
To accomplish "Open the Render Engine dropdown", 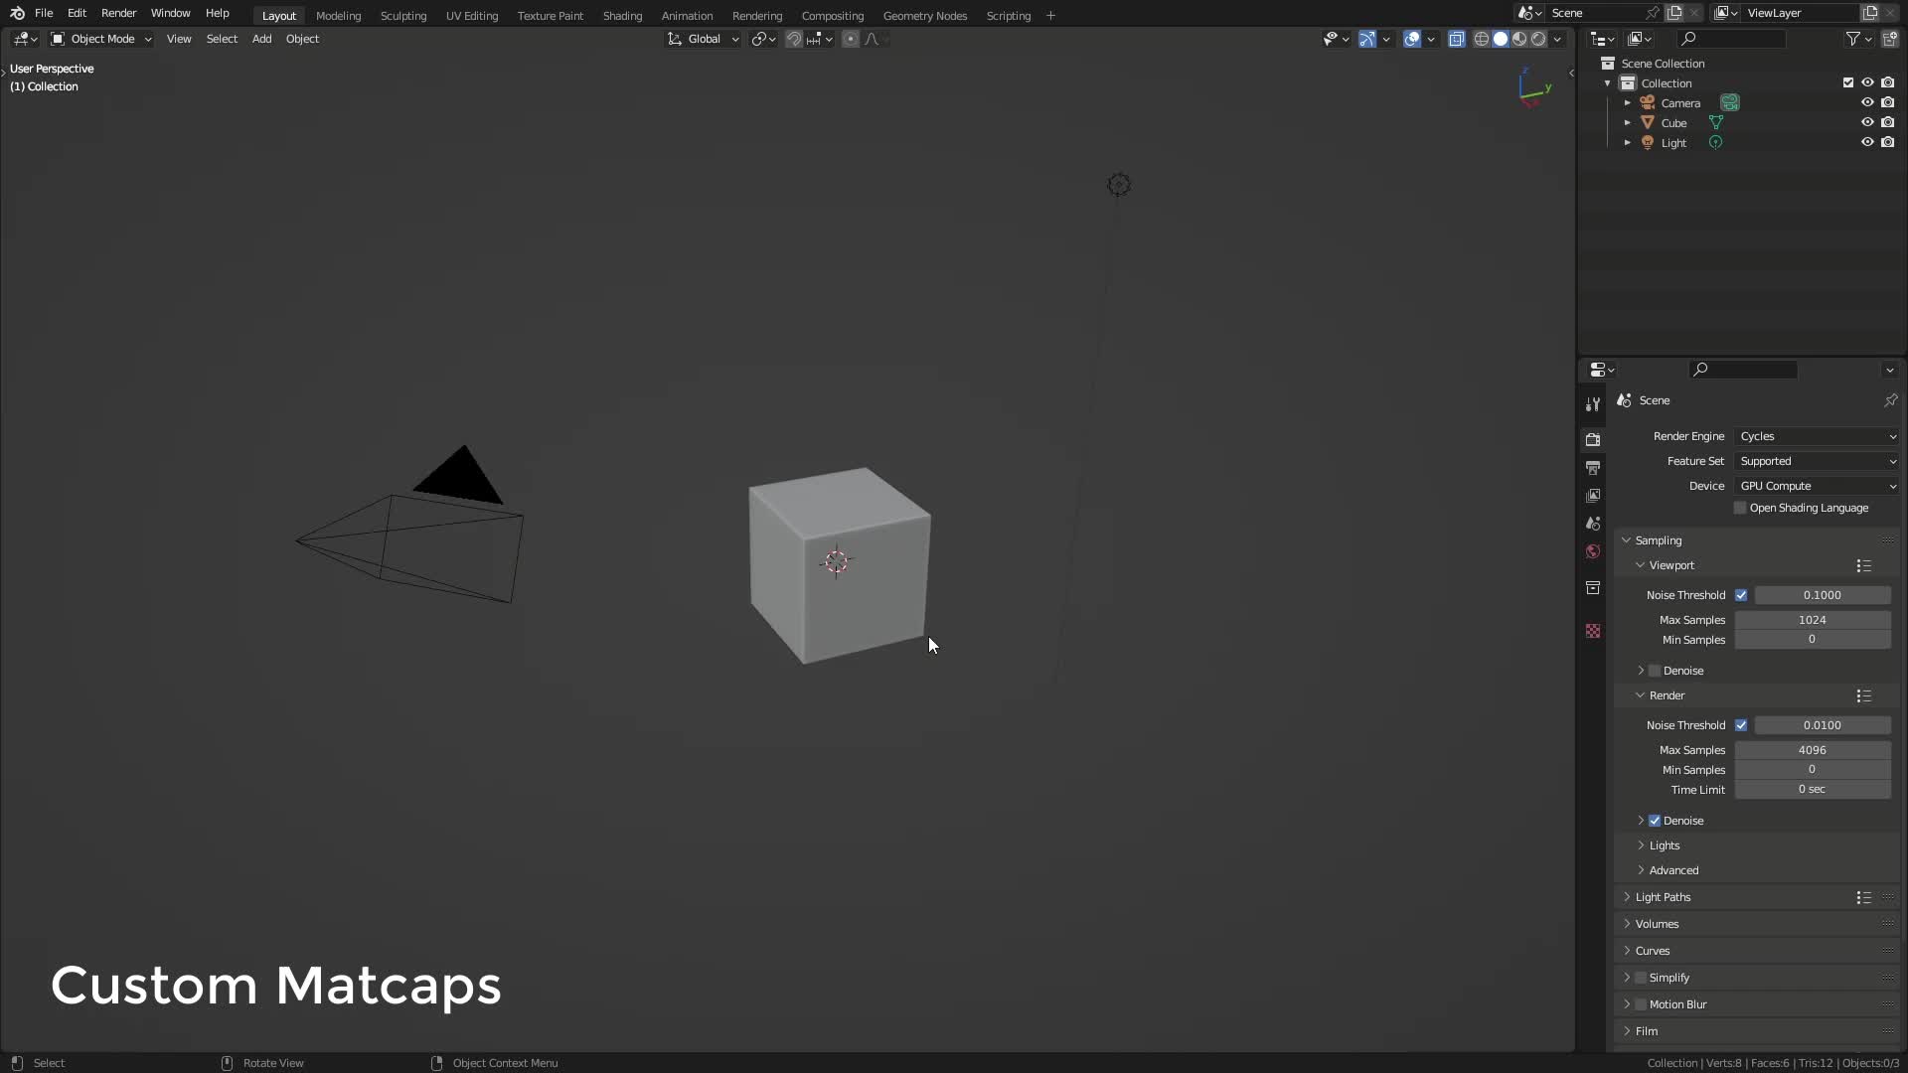I will 1818,436.
